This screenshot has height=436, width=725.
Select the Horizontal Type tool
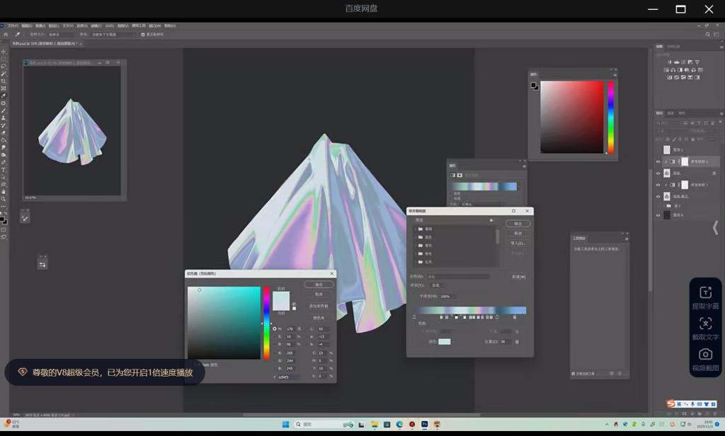[x=4, y=170]
